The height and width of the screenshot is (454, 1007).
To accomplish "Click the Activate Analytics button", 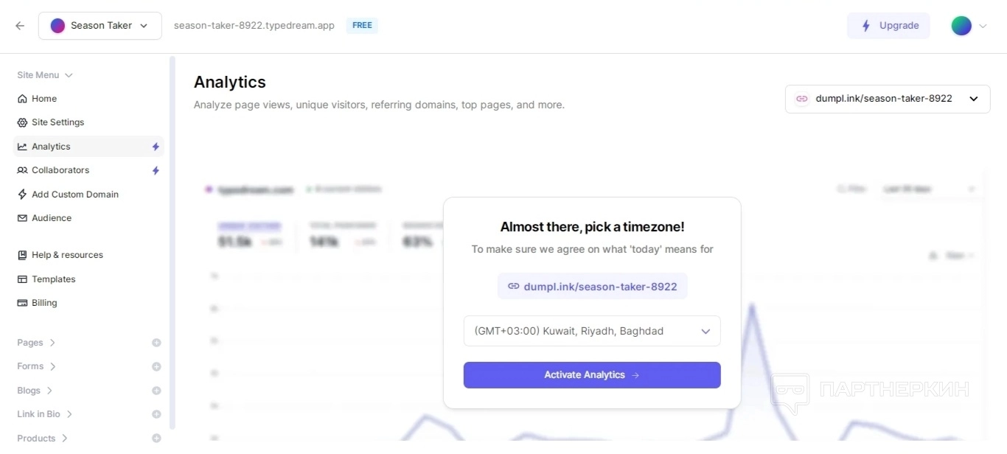I will 591,375.
